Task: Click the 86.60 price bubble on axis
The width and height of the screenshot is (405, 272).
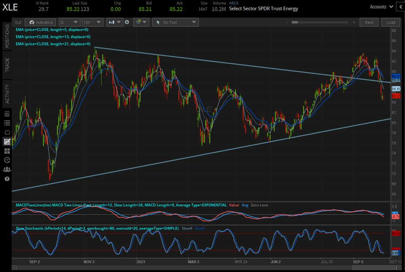Action: point(396,89)
